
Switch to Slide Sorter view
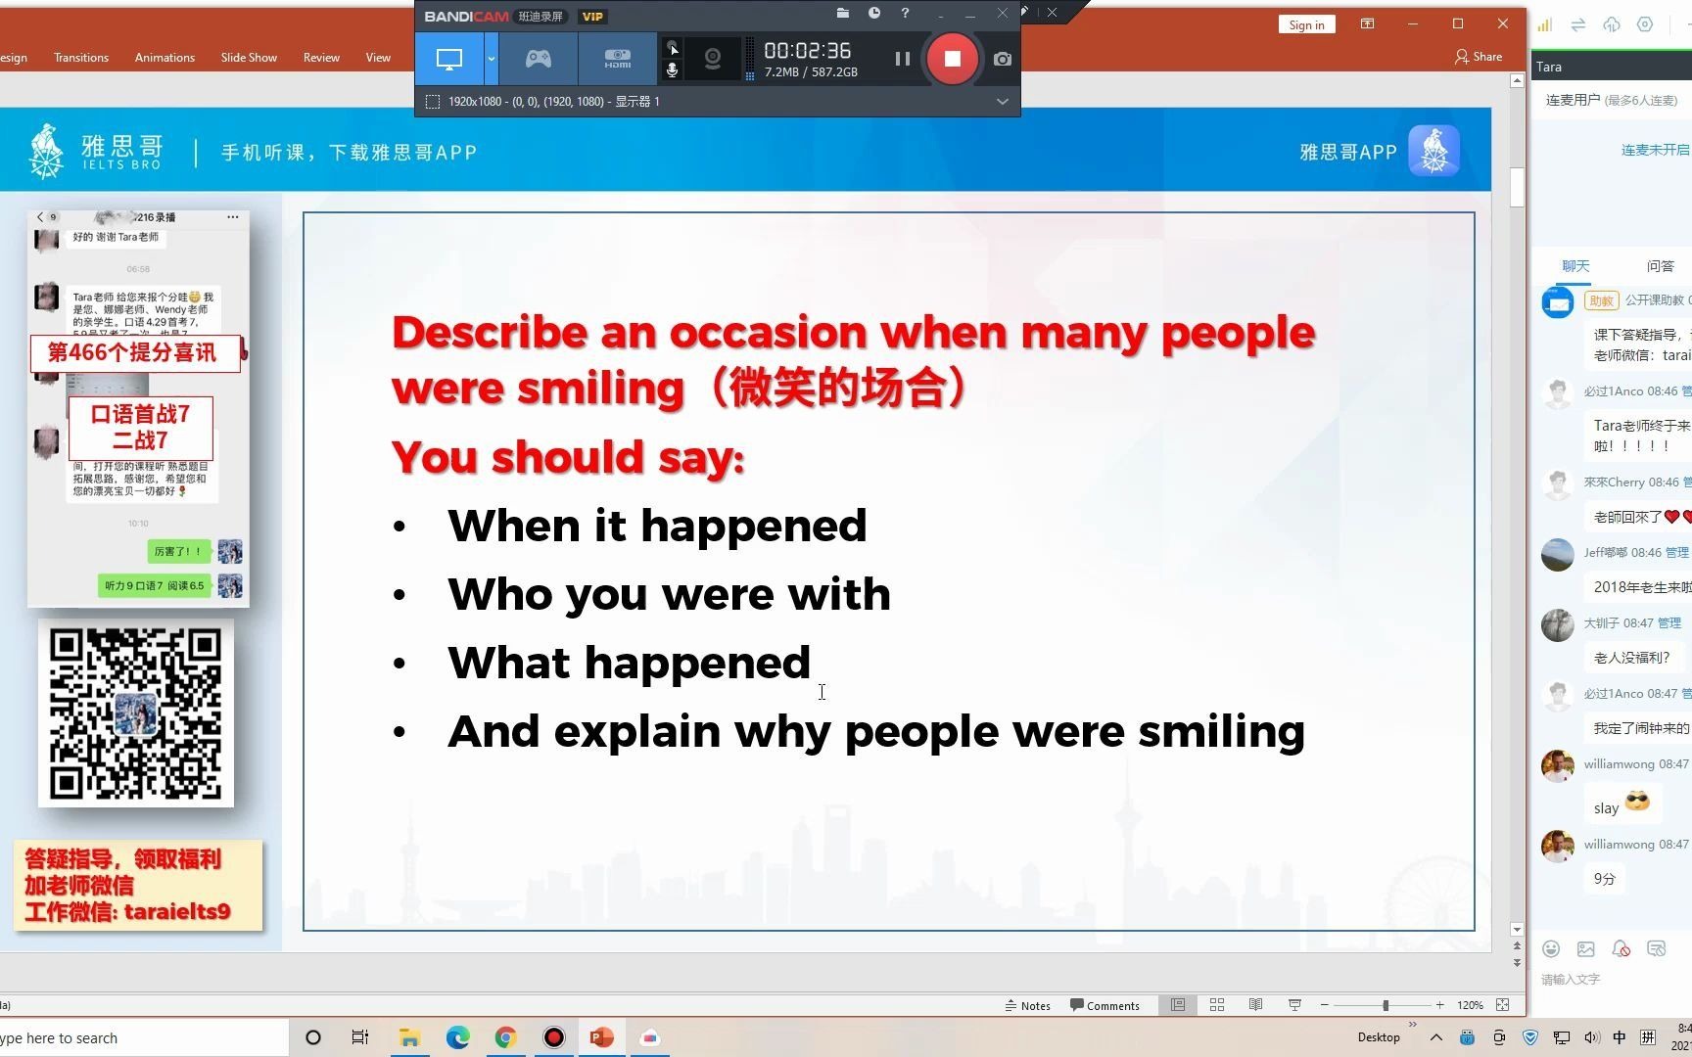(1217, 1005)
